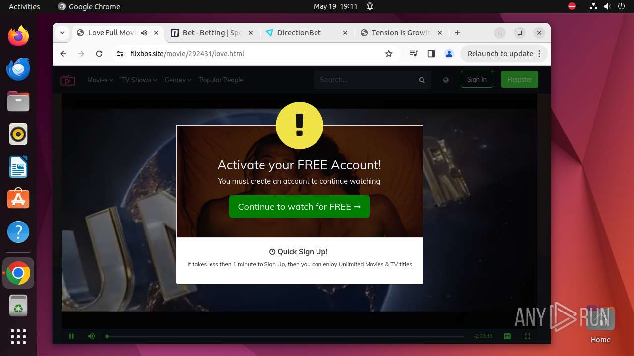The height and width of the screenshot is (356, 634).
Task: Click the search magnifier icon
Action: 422,80
